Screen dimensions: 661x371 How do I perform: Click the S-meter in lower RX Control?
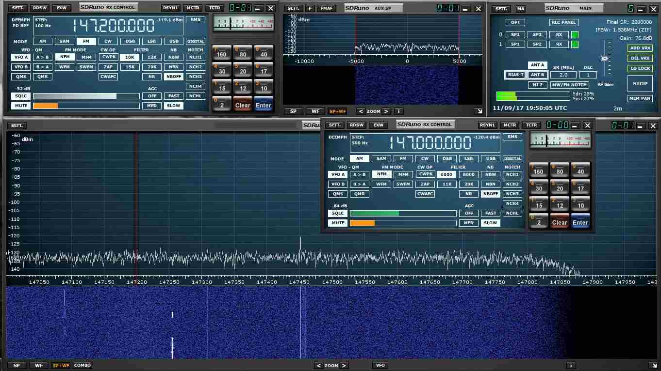tap(560, 140)
